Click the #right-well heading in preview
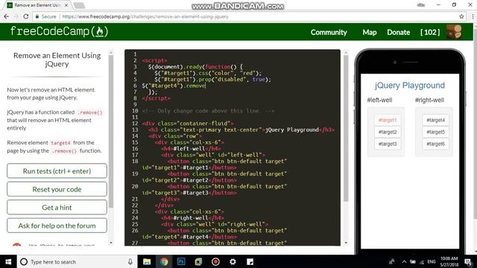Image resolution: width=477 pixels, height=268 pixels. (429, 100)
